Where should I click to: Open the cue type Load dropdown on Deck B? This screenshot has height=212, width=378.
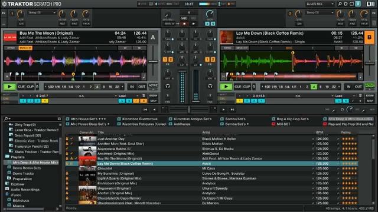tap(344, 96)
